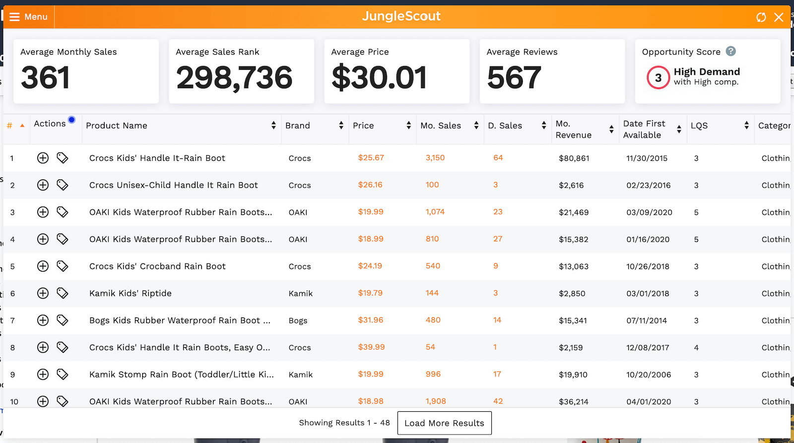Click the refresh icon in header
794x443 pixels.
[x=761, y=17]
